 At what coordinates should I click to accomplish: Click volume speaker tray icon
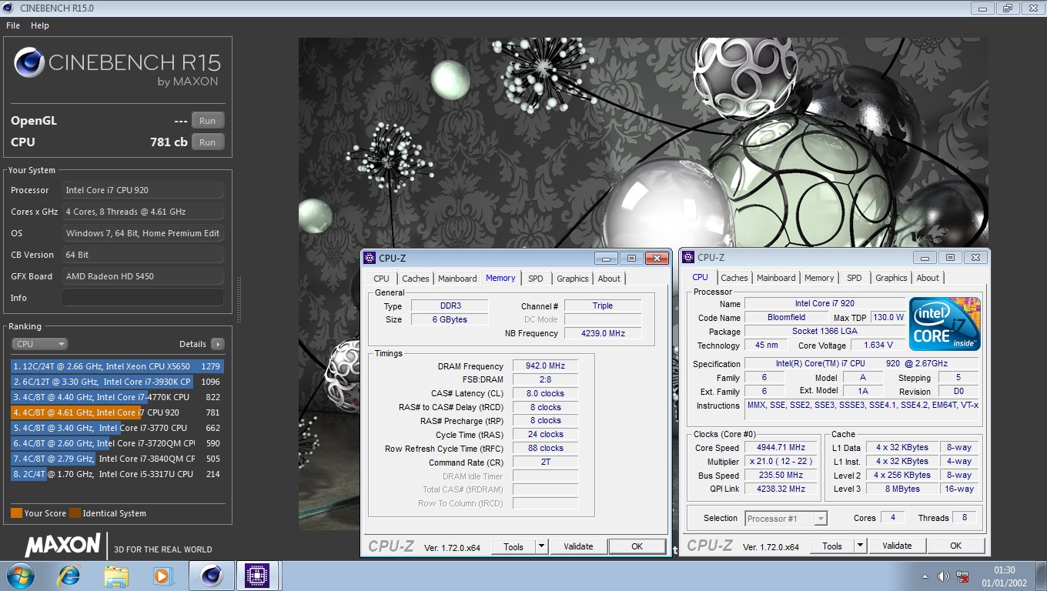[x=944, y=576]
